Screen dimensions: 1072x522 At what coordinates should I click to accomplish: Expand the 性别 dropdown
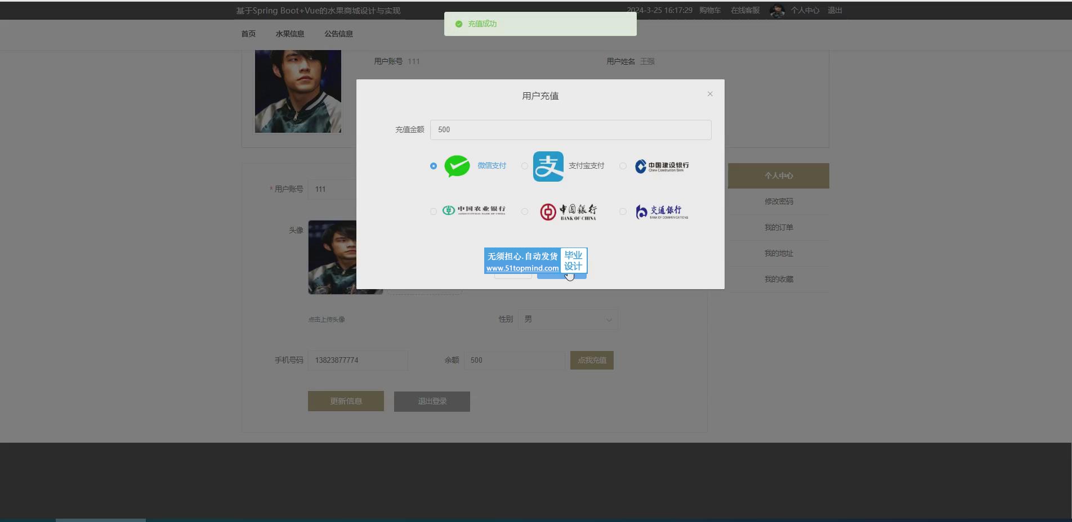point(568,319)
